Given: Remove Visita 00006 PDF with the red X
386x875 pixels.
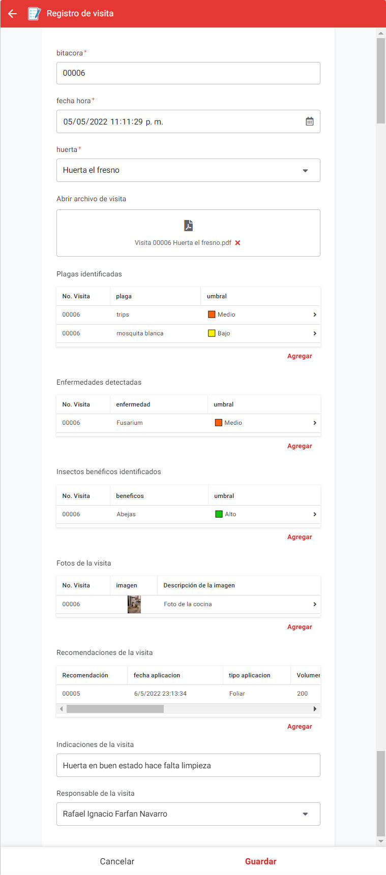Looking at the screenshot, I should tap(237, 243).
